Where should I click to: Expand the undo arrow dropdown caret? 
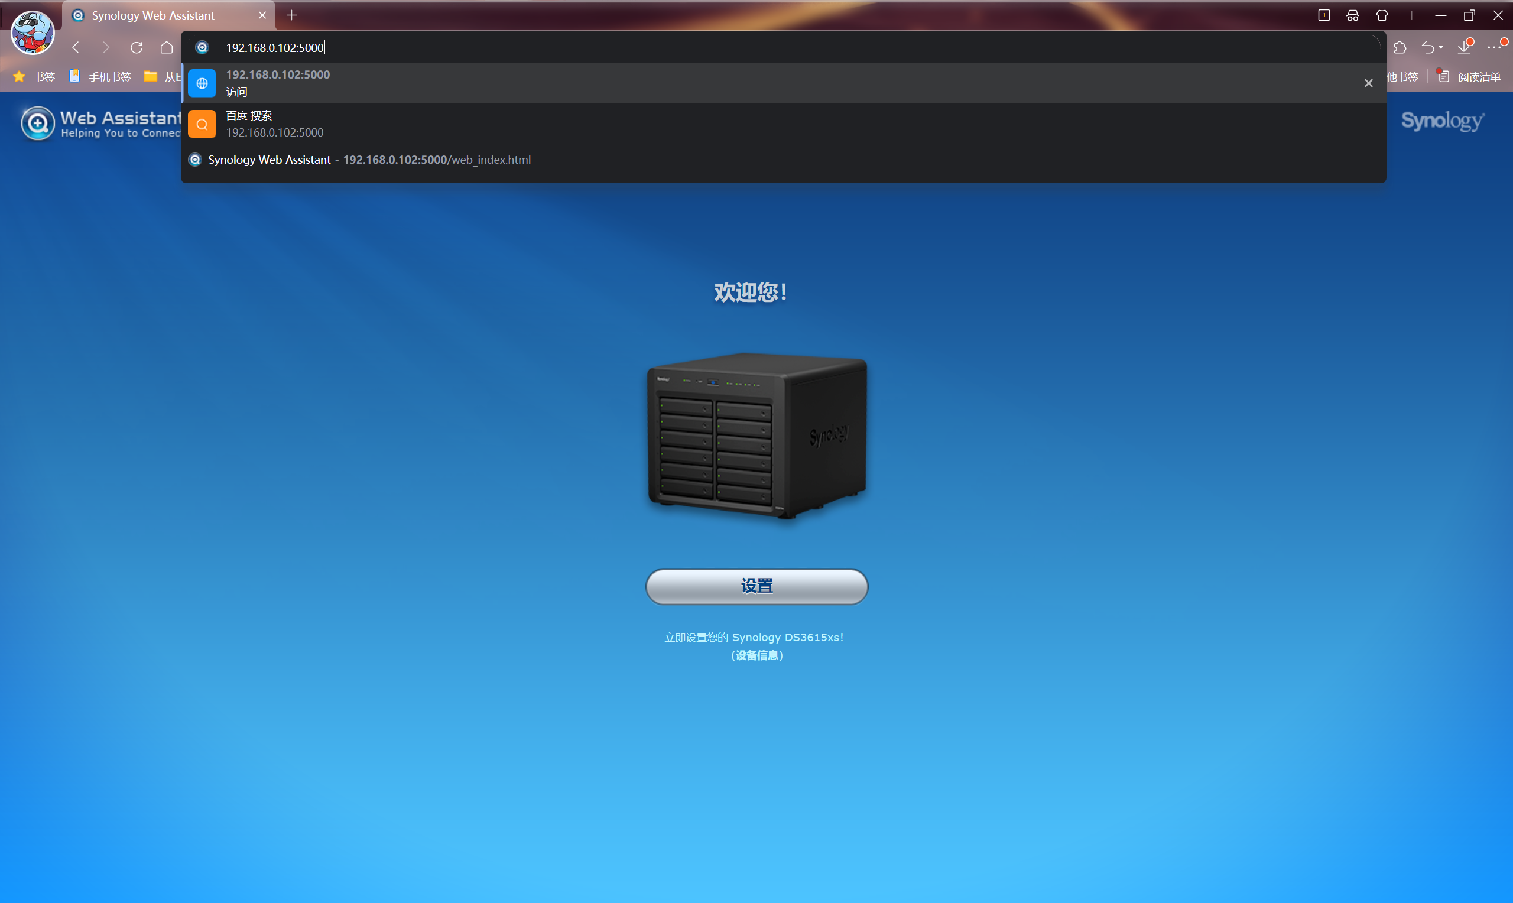[x=1441, y=47]
